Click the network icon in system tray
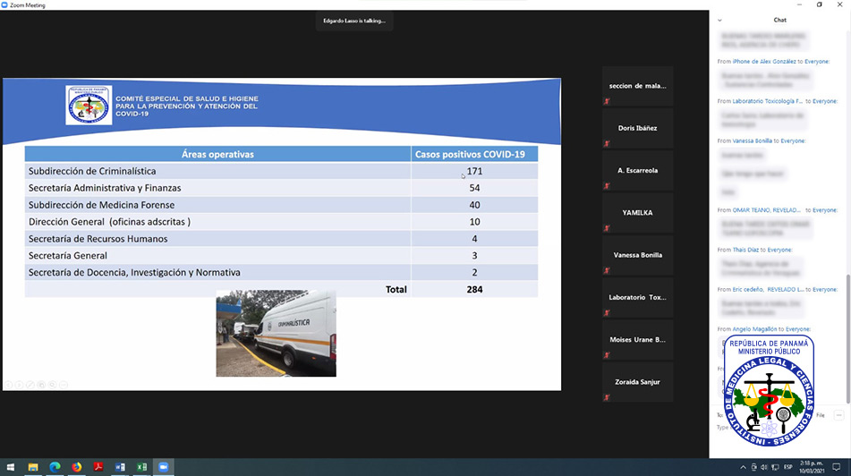This screenshot has height=476, width=851. (775, 467)
